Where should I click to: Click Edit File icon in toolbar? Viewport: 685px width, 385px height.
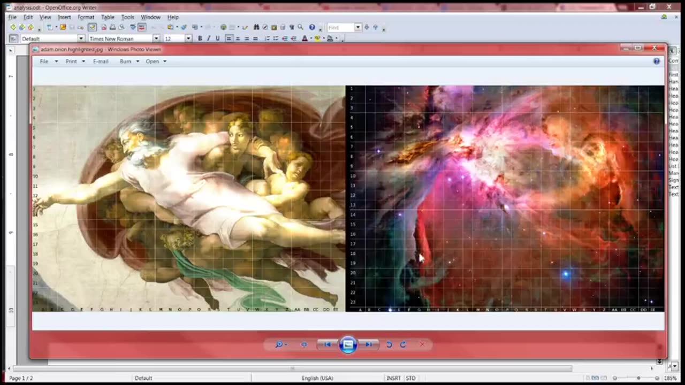(x=92, y=27)
